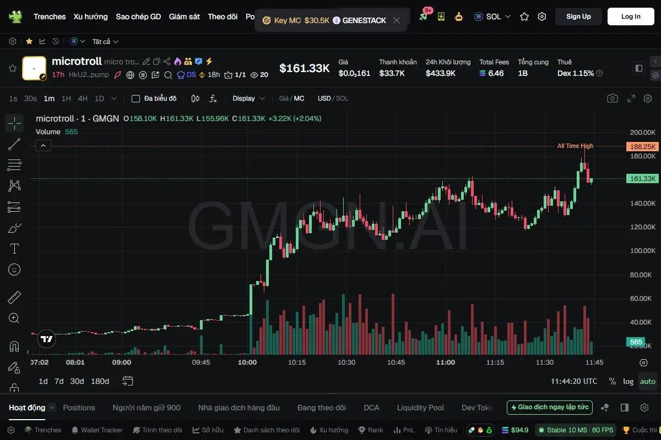661x440 pixels.
Task: Open the forecasting and measurement tools
Action: pos(14,207)
